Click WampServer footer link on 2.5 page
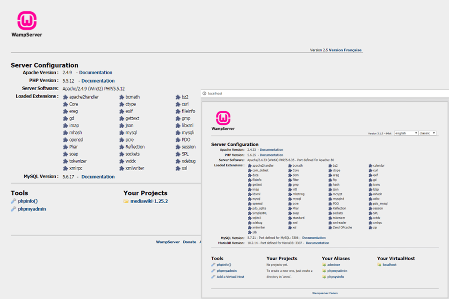The image size is (449, 299). pos(168,242)
